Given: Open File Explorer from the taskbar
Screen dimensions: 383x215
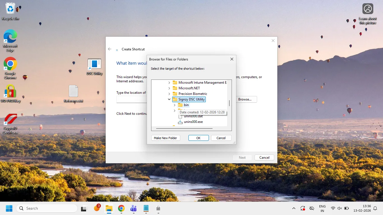Looking at the screenshot, I should coord(109,209).
